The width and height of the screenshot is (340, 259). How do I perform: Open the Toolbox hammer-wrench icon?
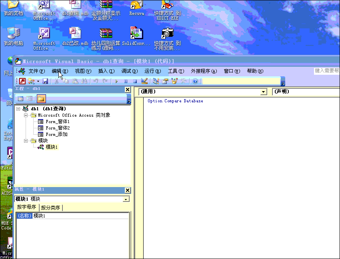184,81
